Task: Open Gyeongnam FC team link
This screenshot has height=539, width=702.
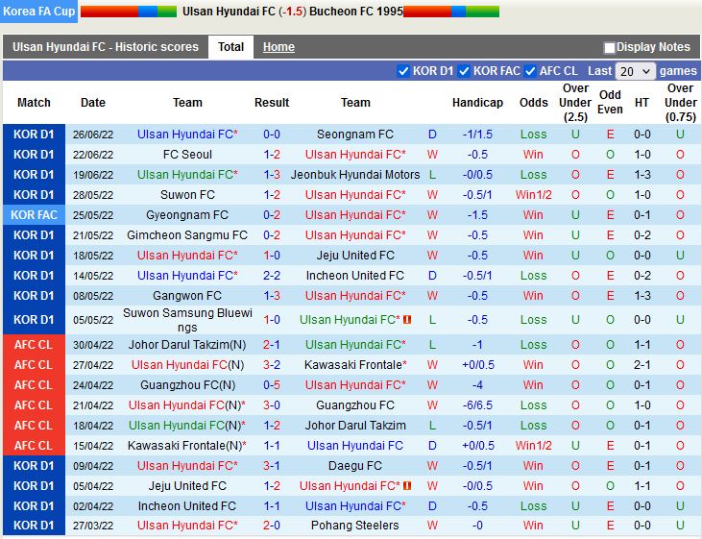Action: coord(187,215)
